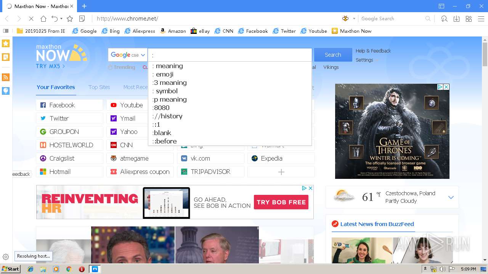The image size is (488, 274).
Task: Open Favorites star in the sidebar
Action: [x=6, y=43]
